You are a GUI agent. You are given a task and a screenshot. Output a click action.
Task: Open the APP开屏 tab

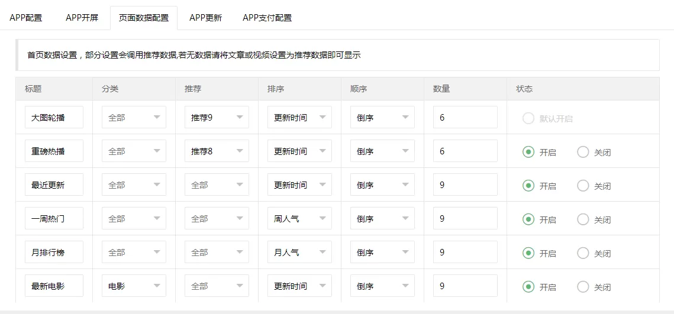coord(82,18)
